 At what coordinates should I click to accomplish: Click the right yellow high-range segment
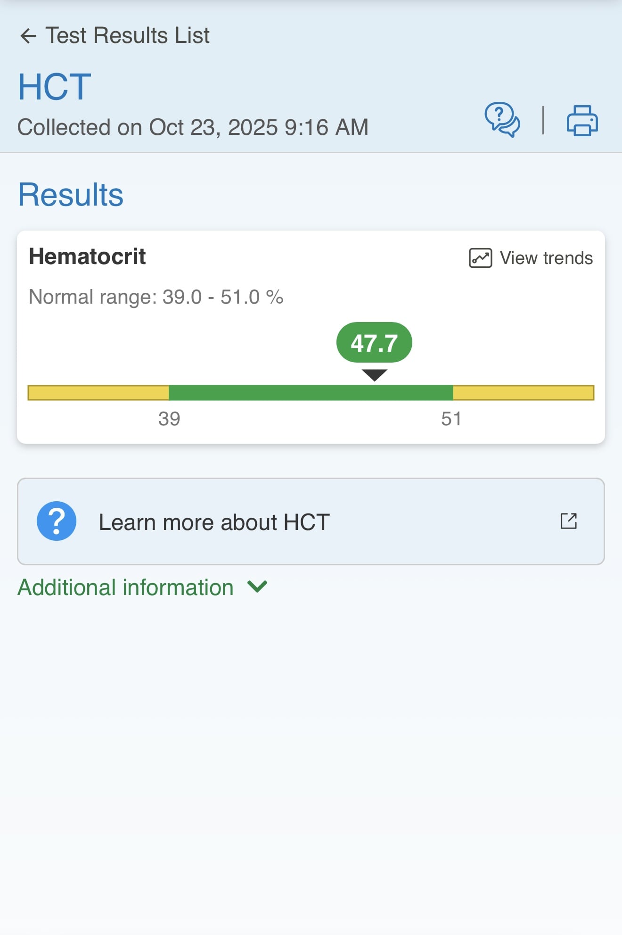(524, 393)
